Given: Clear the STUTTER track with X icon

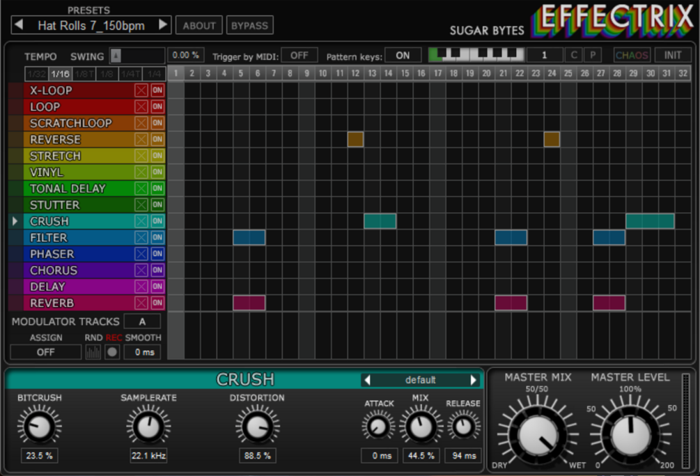Looking at the screenshot, I should (x=141, y=205).
